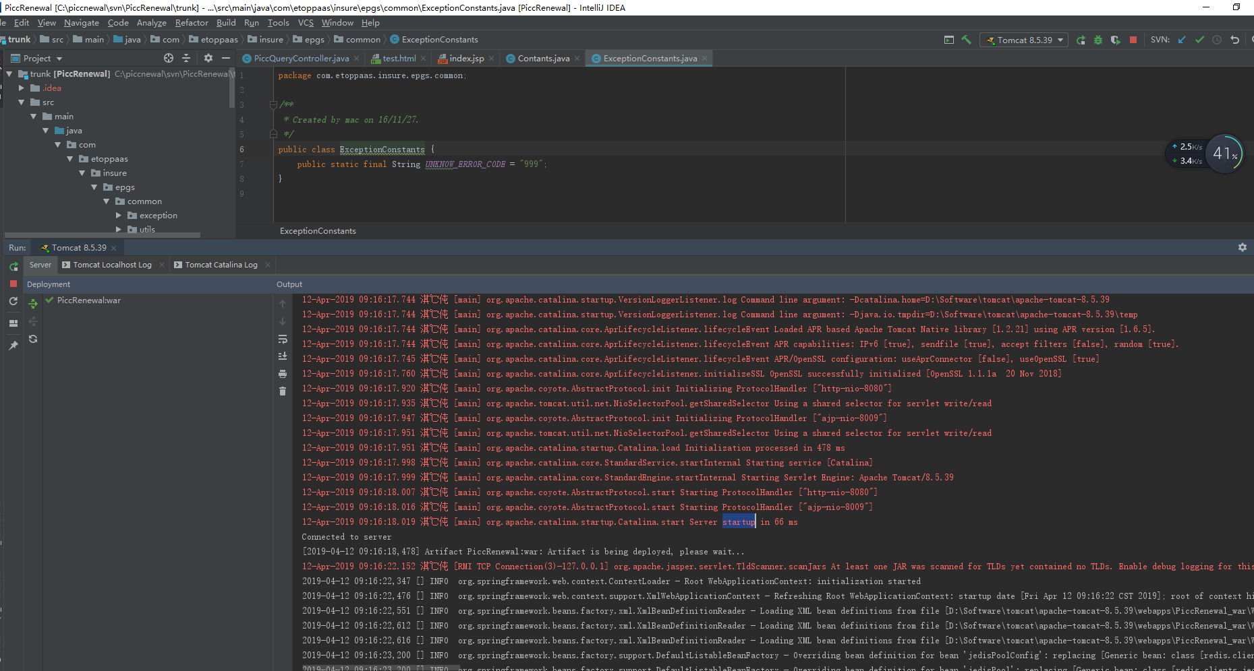Viewport: 1254px width, 671px height.
Task: Close the Contants.java editor tab
Action: tap(577, 59)
